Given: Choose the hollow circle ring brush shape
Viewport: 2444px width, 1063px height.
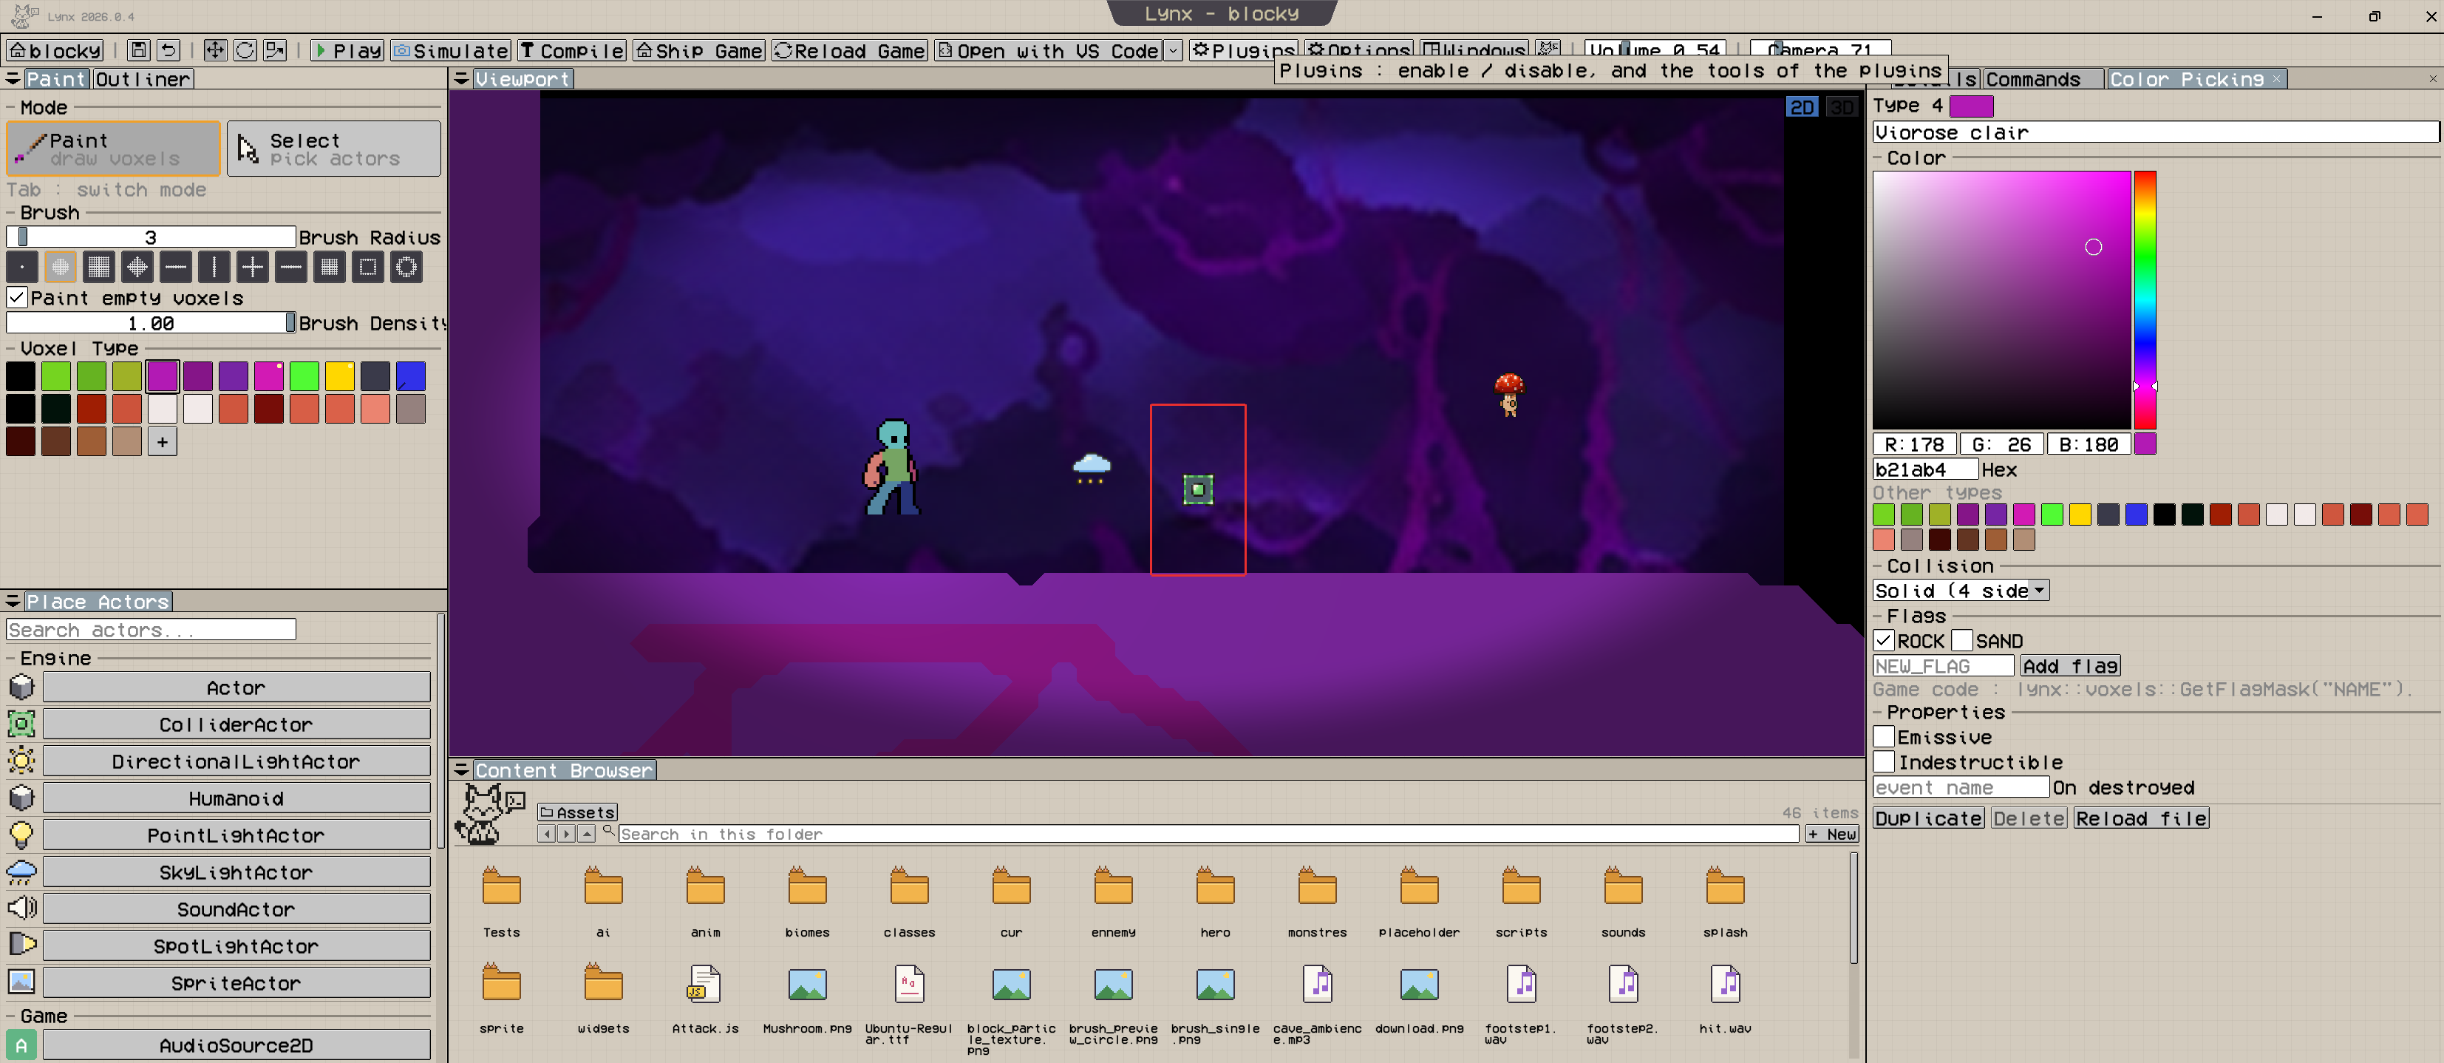Looking at the screenshot, I should click(x=407, y=268).
